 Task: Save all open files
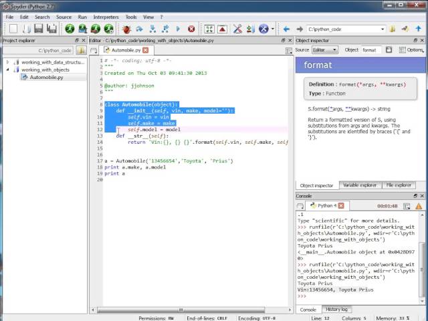51,29
